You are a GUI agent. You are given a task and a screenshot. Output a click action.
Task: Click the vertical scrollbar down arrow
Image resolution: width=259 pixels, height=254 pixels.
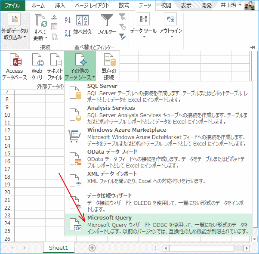(254, 239)
